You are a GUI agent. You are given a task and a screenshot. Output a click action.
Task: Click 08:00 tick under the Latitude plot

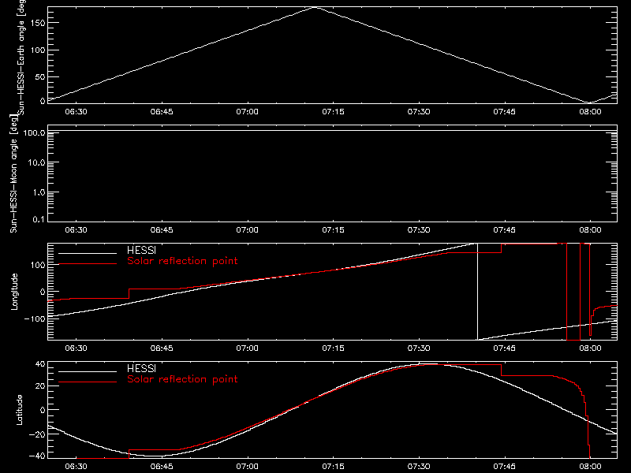(590, 466)
